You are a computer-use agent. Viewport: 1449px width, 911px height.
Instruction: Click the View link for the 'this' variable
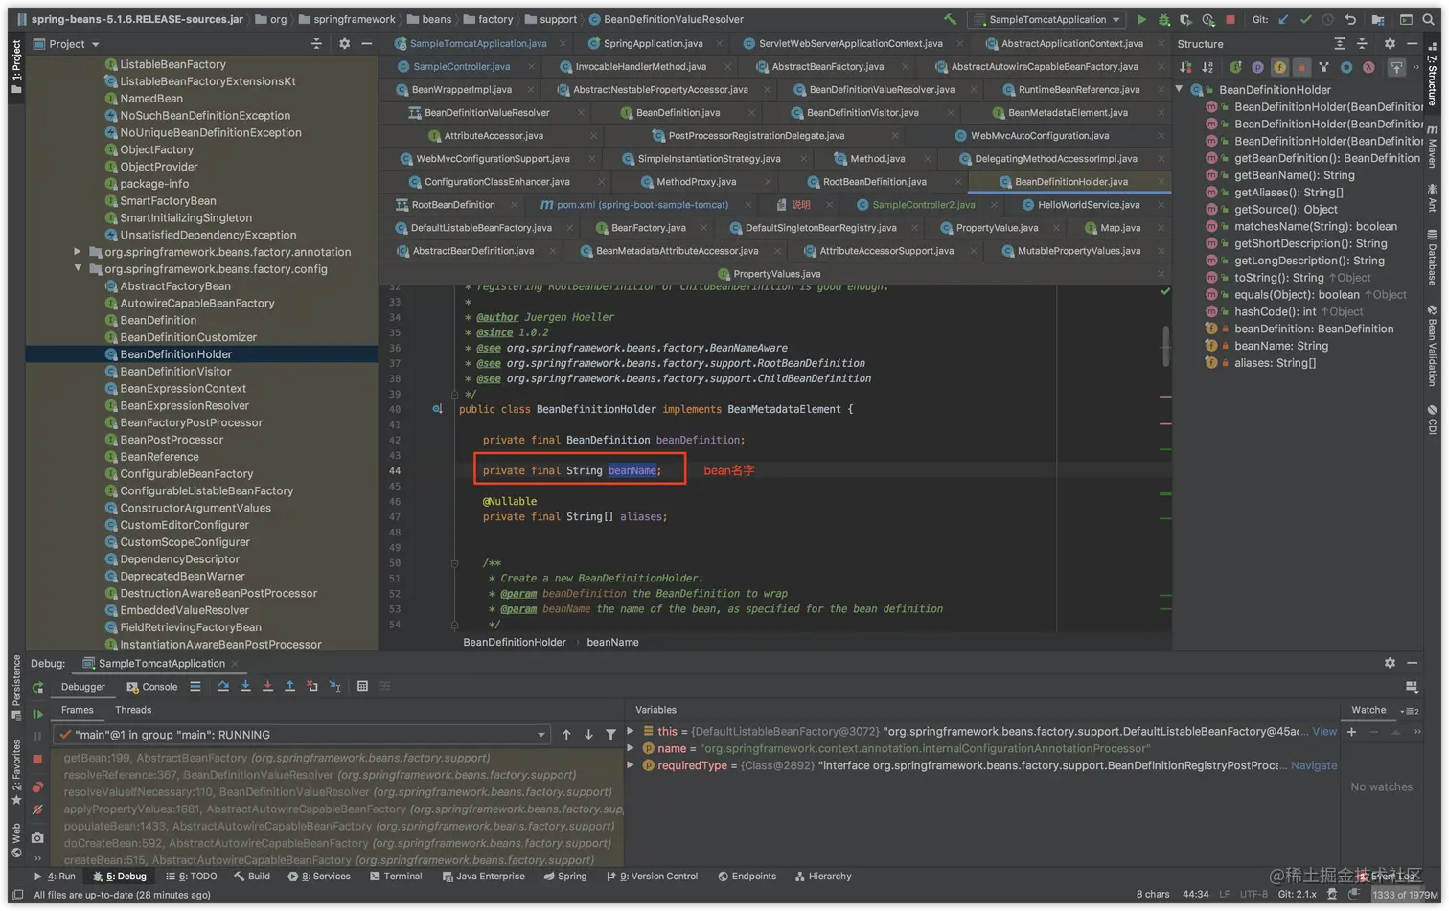1324,731
